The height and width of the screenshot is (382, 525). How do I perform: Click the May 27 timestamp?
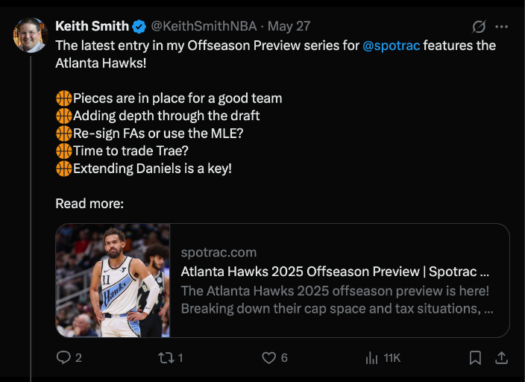(289, 27)
